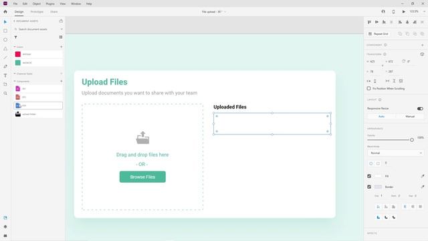This screenshot has height=241, width=428.
Task: Open the Plugins panel icon at bottom left
Action: pyautogui.click(x=5, y=236)
